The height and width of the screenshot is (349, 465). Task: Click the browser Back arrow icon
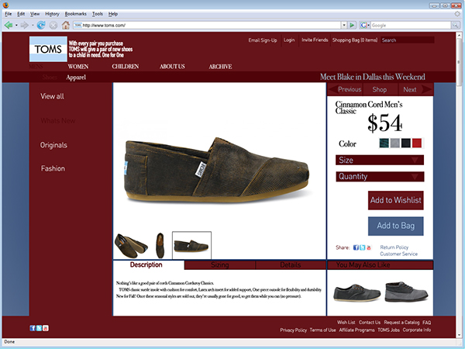9,26
